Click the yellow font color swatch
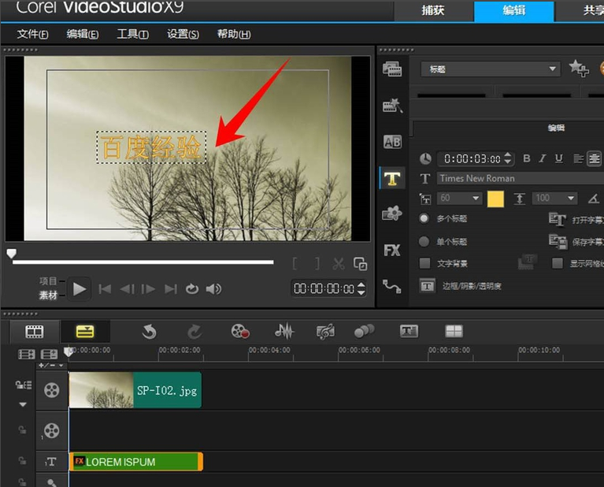 495,199
